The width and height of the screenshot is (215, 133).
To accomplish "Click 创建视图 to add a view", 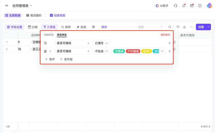I will click(57, 15).
